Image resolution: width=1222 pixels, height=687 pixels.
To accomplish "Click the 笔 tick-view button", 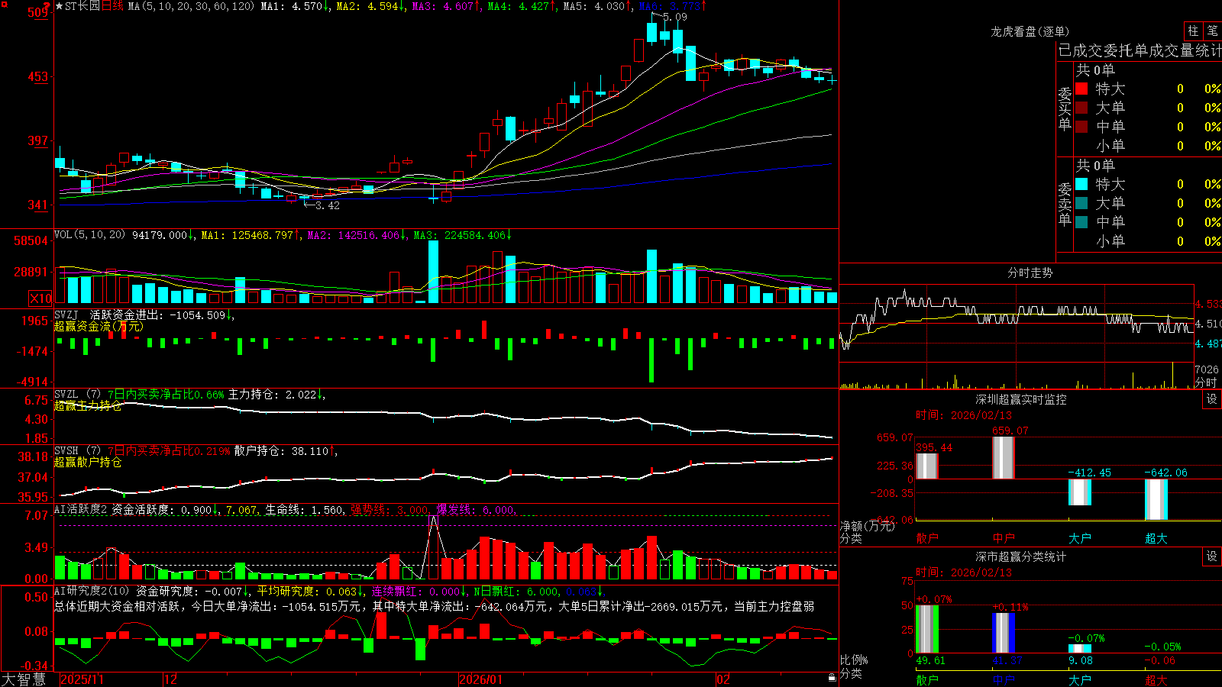I will [x=1213, y=31].
